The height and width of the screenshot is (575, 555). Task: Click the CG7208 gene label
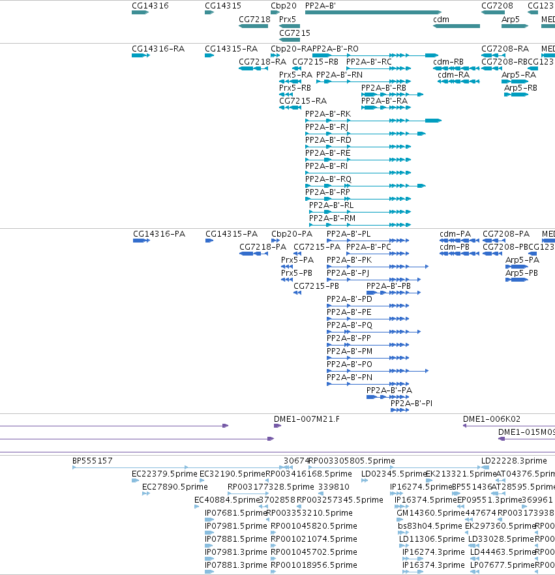[497, 6]
